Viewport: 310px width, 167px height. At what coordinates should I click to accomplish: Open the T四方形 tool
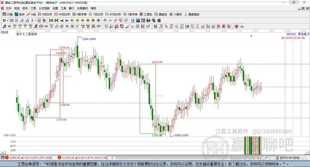click(96, 14)
